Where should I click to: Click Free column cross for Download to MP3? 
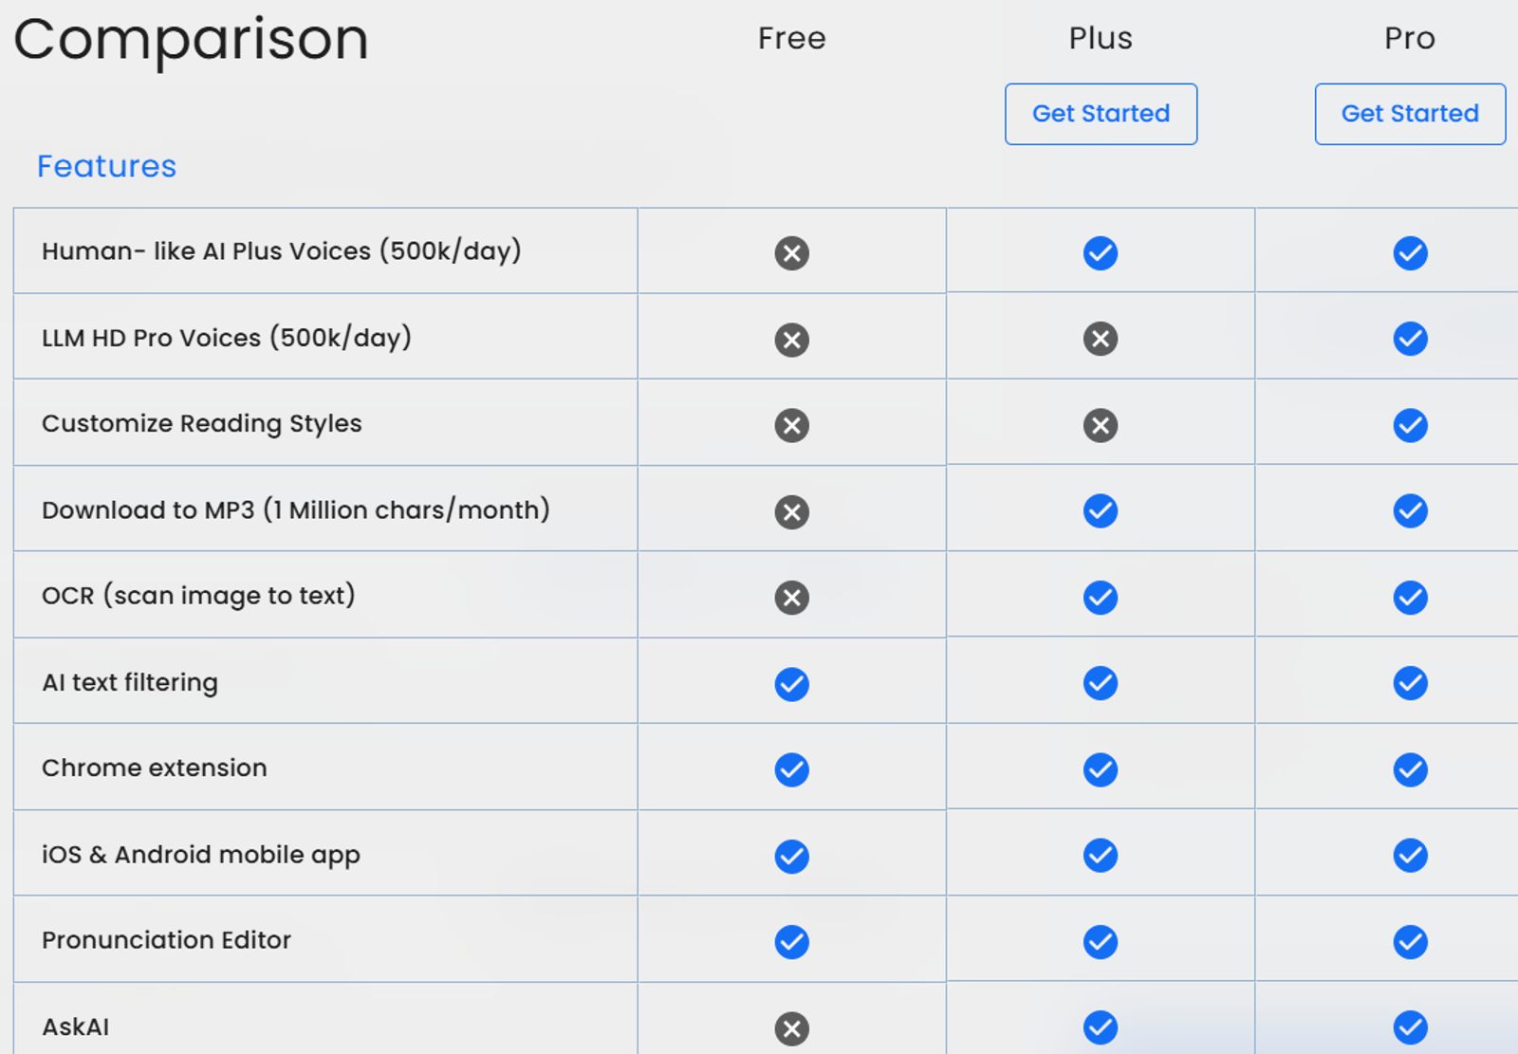[791, 512]
